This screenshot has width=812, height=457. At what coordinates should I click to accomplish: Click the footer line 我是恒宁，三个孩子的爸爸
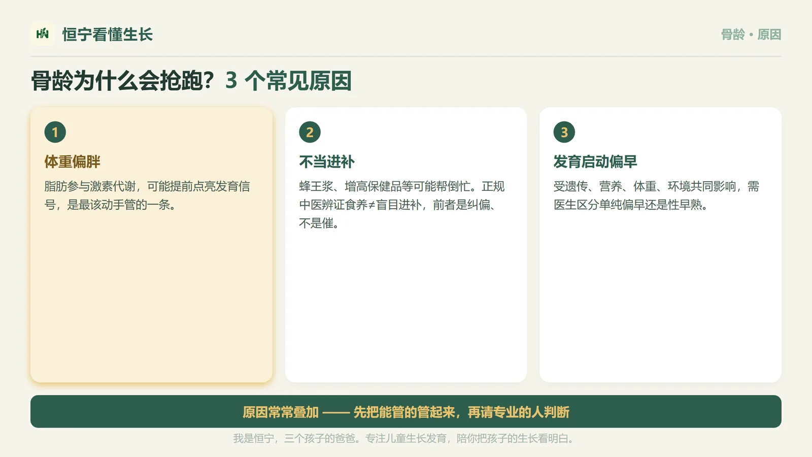point(404,438)
